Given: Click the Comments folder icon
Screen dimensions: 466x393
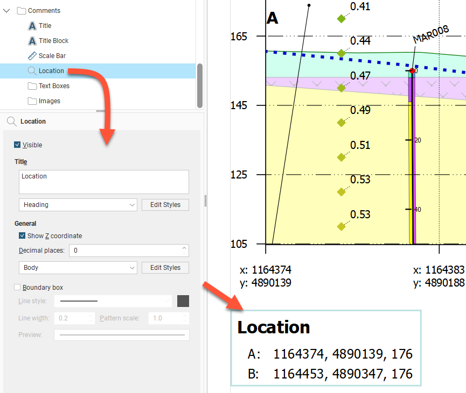Looking at the screenshot, I should (22, 11).
